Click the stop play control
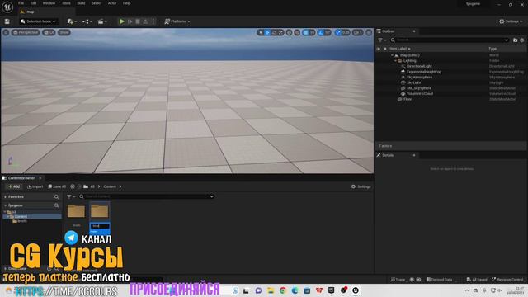Screen dimensions: 528x297 point(138,21)
